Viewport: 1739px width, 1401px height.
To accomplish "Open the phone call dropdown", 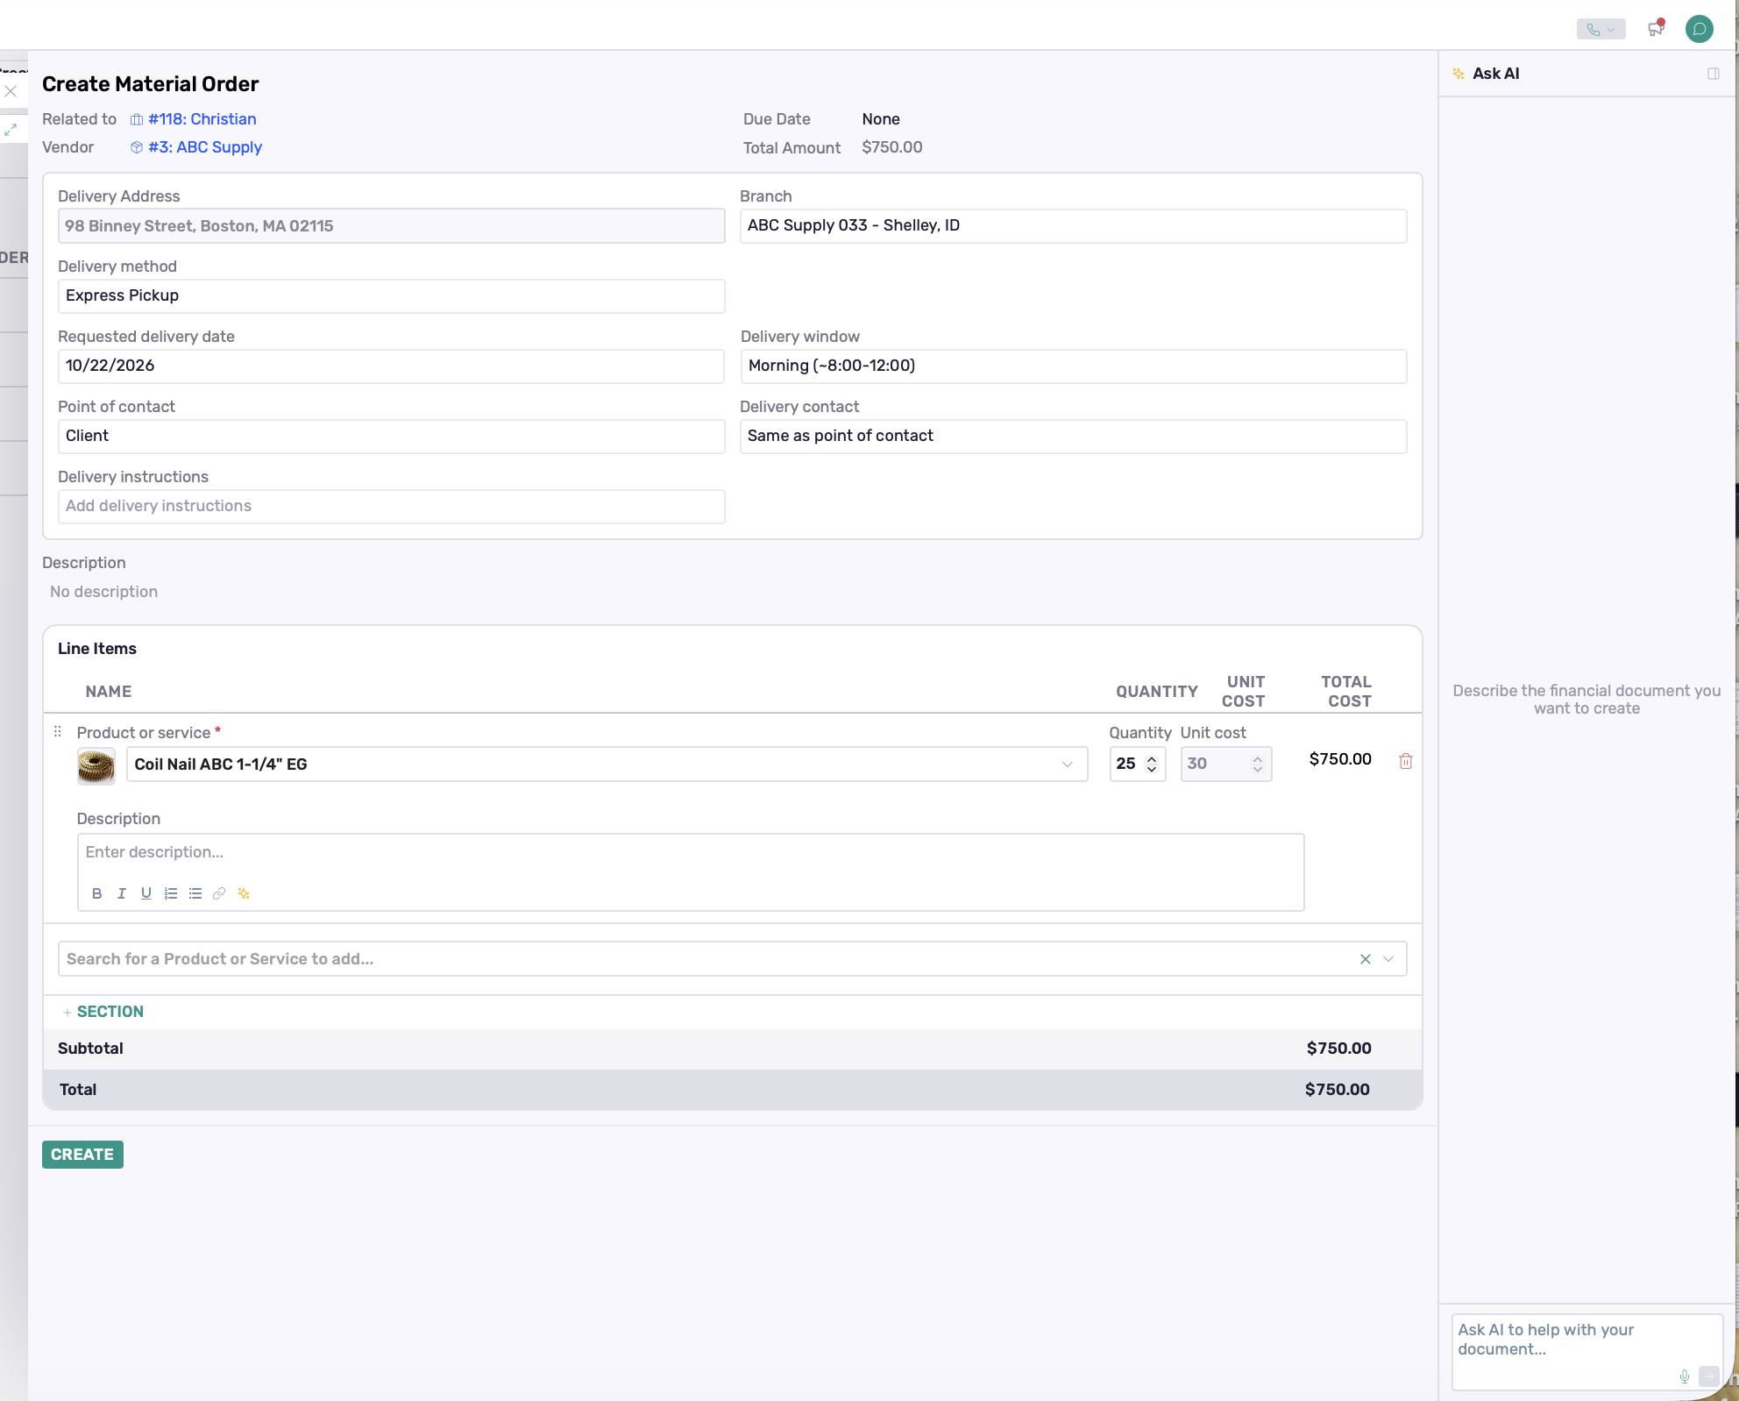I will tap(1601, 29).
